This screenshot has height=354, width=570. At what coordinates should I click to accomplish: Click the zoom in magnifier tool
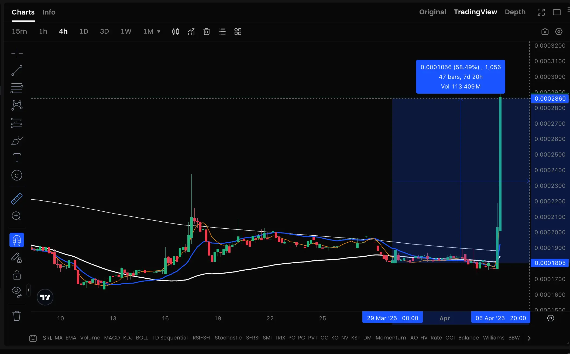pyautogui.click(x=16, y=216)
